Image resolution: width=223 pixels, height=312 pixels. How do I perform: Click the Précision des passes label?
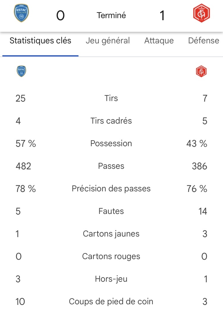point(111,189)
